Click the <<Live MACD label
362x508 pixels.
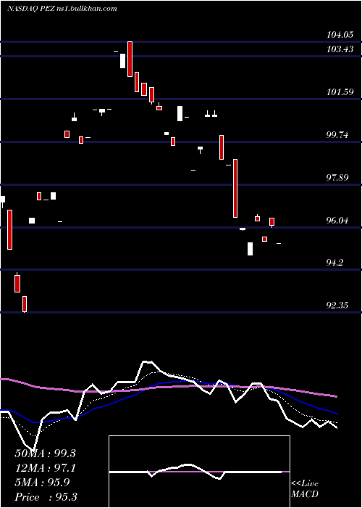[305, 488]
